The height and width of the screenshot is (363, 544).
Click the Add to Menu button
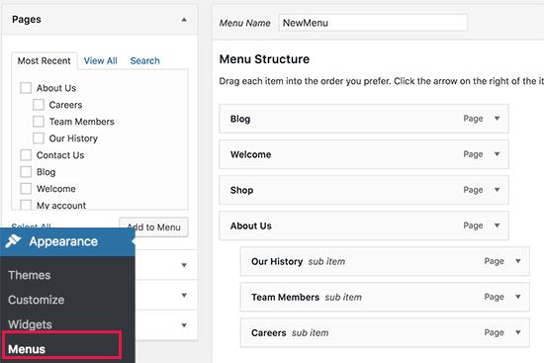(153, 227)
